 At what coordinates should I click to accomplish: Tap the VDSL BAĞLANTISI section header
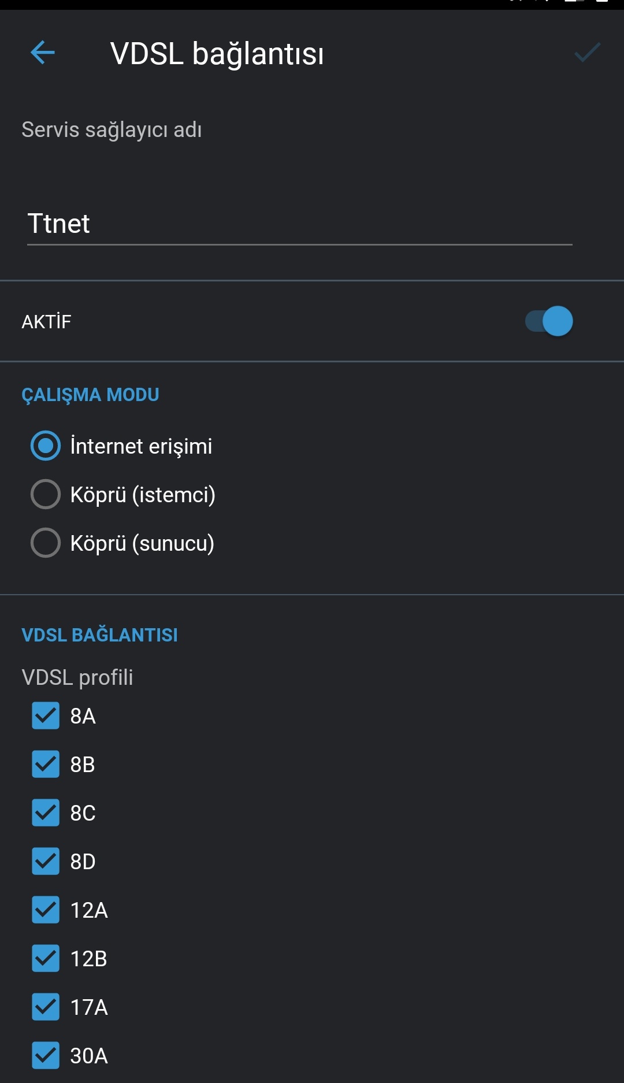(x=99, y=635)
